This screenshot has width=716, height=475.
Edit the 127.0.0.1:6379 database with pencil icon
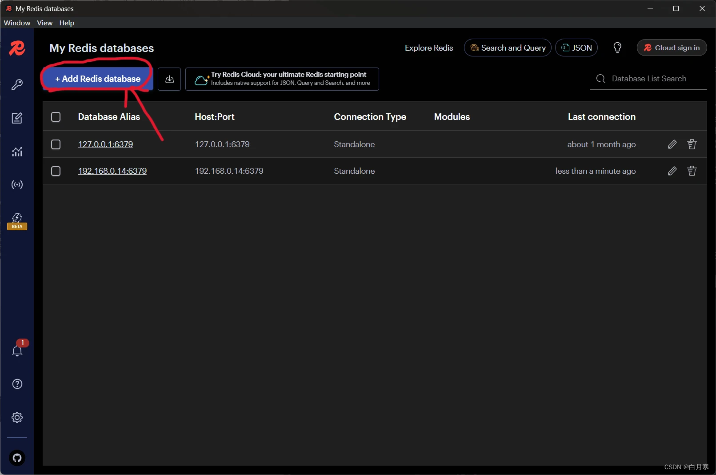click(672, 144)
